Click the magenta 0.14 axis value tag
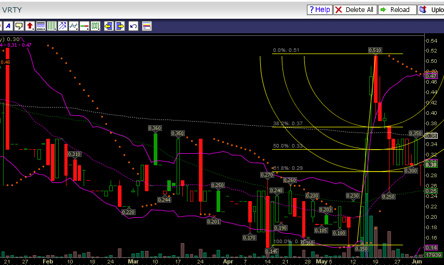Viewport: 444px width, 265px height. tap(430, 247)
